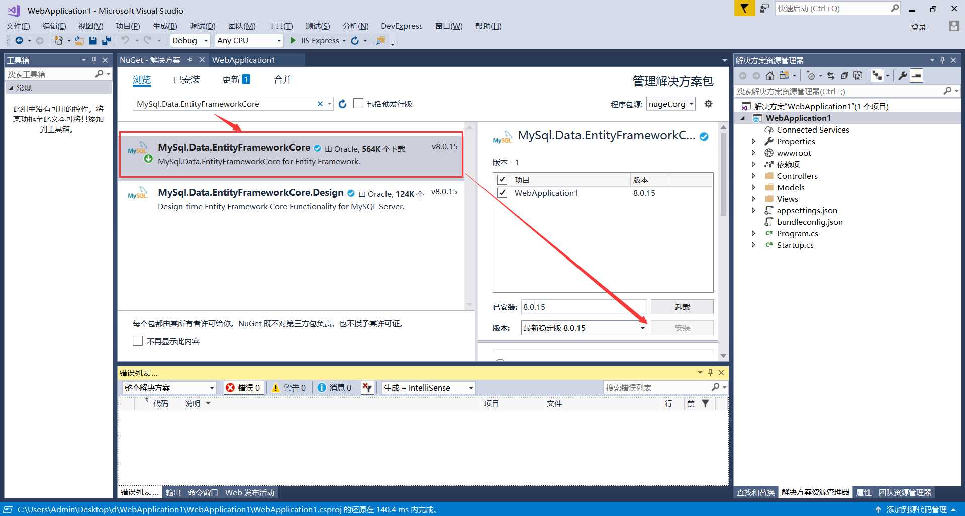Viewport: 965px width, 516px height.
Task: Click the Save icon in toolbar
Action: coord(93,40)
